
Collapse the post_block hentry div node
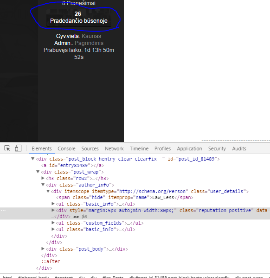pos(33,159)
